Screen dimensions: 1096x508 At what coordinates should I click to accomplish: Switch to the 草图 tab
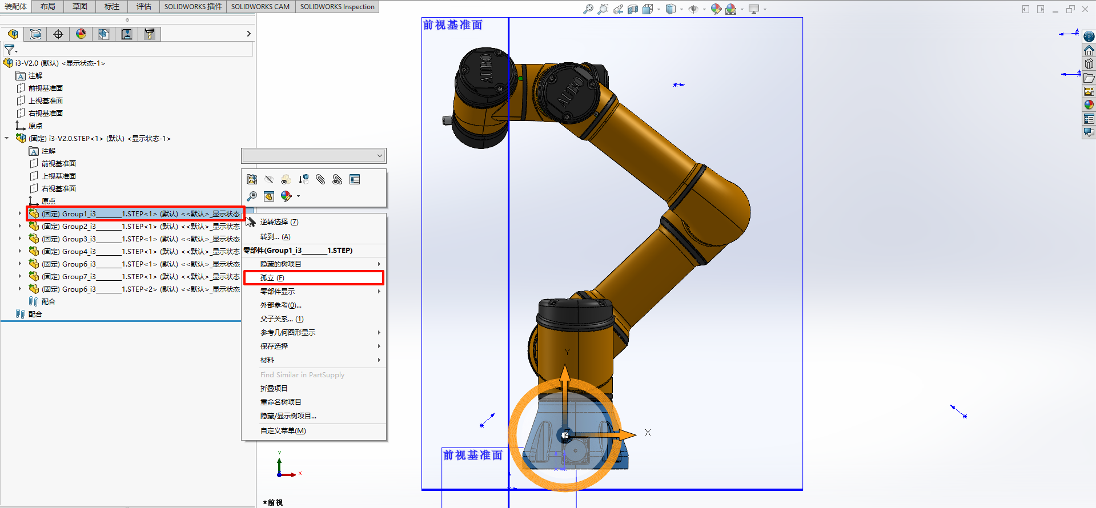click(80, 6)
